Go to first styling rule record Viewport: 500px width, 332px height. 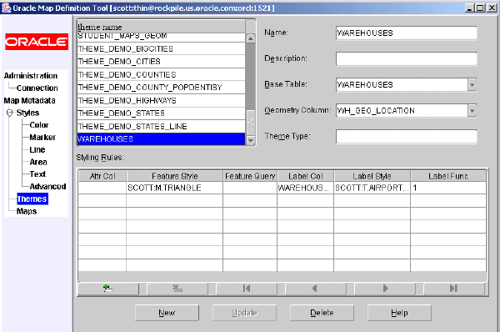click(x=247, y=289)
